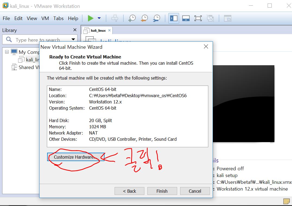Open the power options dropdown arrow
This screenshot has width=292, height=206.
point(99,18)
